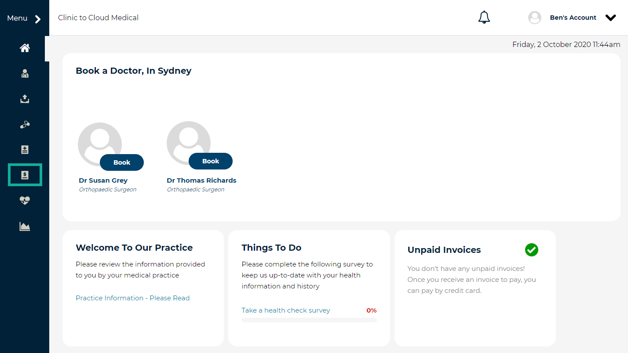Book an appointment with Dr Thomas Richards
The width and height of the screenshot is (628, 353).
tap(211, 161)
